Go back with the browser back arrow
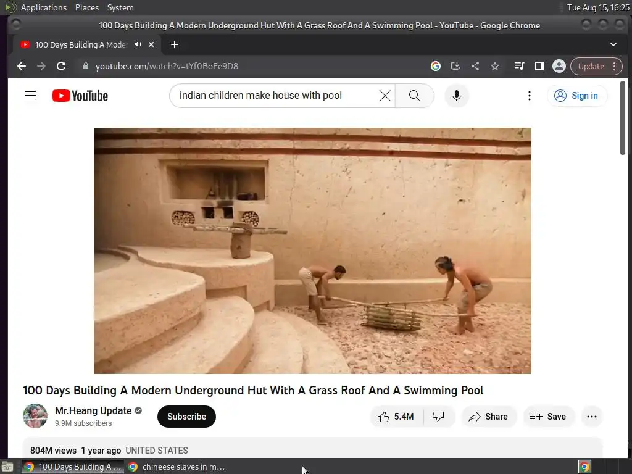Image resolution: width=632 pixels, height=474 pixels. (x=22, y=66)
